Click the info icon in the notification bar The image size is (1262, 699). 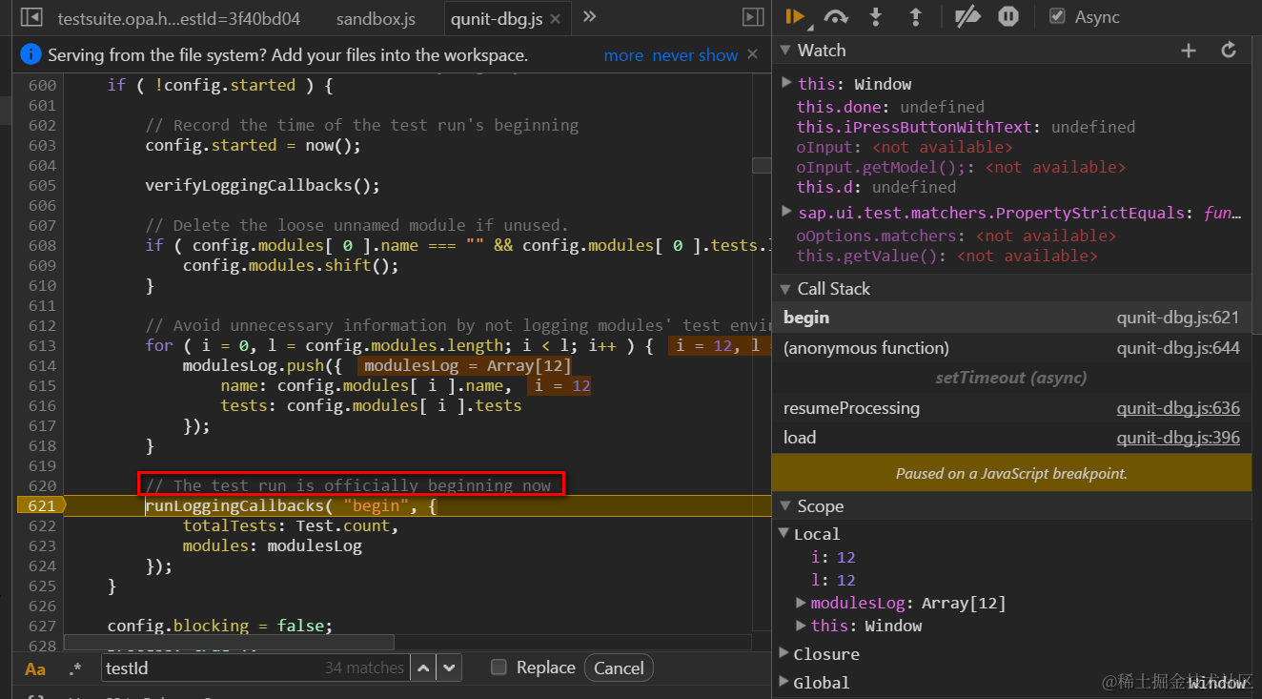(x=31, y=54)
